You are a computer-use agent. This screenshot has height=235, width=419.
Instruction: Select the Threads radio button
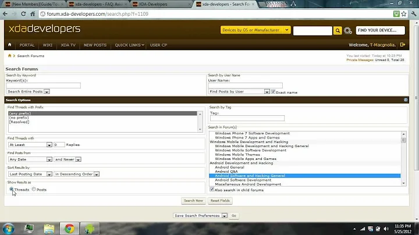[x=11, y=189]
